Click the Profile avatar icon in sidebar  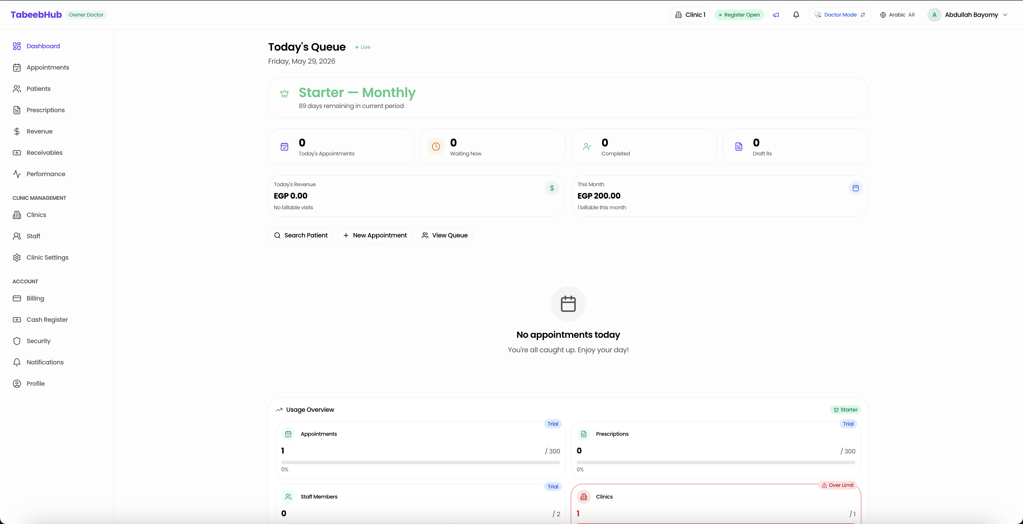17,384
